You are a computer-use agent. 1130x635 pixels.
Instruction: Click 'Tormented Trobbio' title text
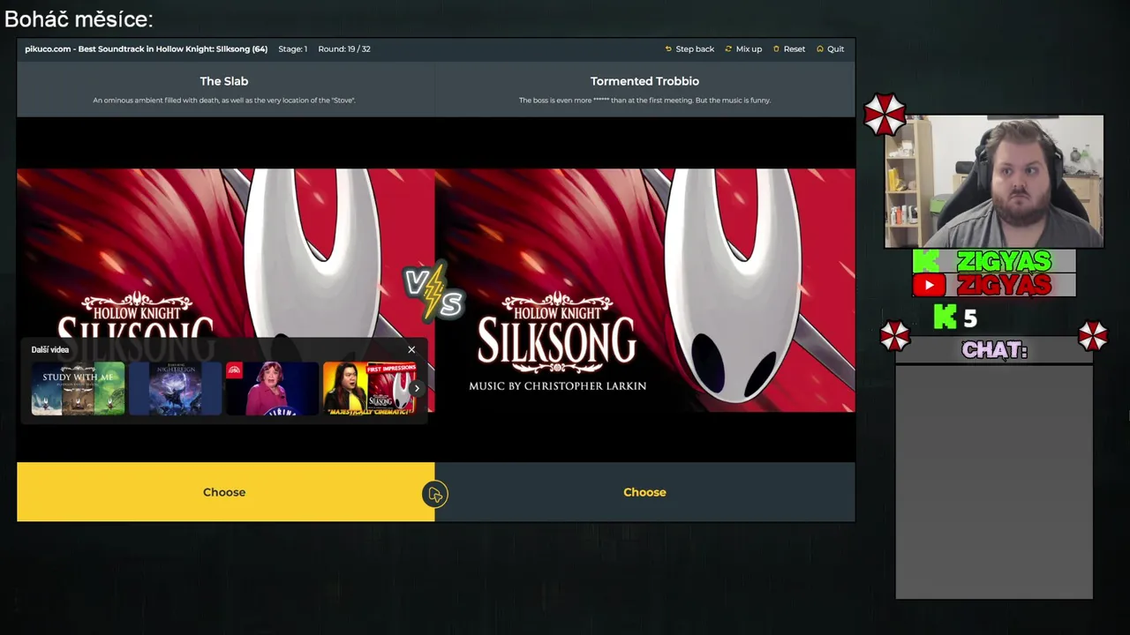[644, 81]
